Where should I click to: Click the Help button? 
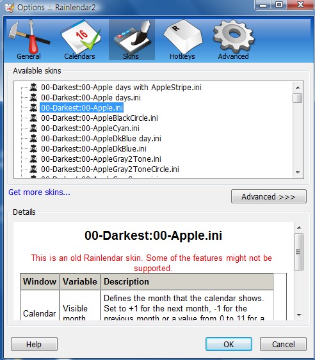click(34, 344)
